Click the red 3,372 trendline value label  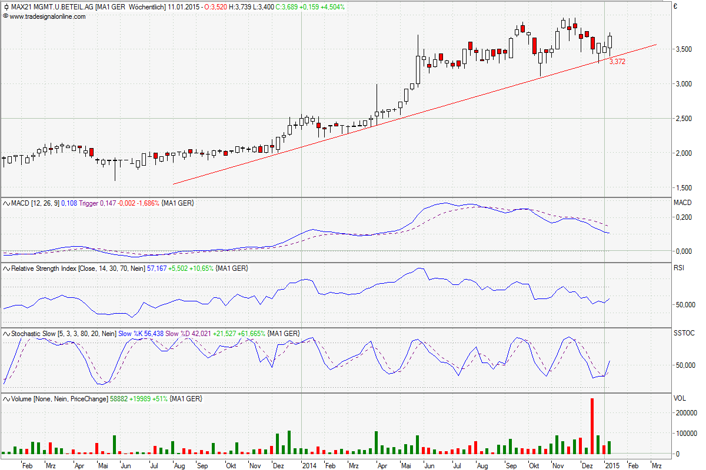pos(617,61)
